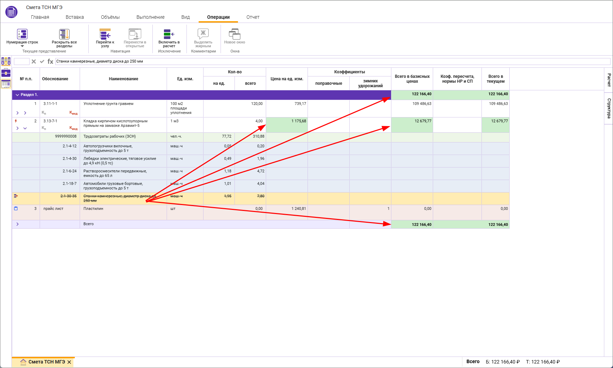Click the Перейти к узлу icon

click(x=105, y=34)
